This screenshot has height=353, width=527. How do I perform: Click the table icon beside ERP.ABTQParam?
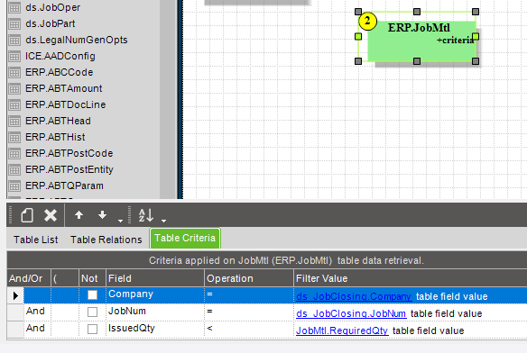pos(14,186)
